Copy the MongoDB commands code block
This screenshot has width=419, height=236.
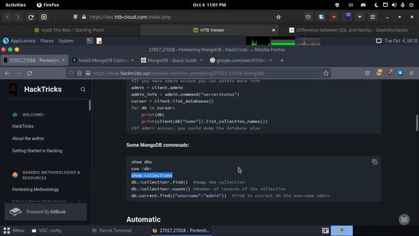374,162
